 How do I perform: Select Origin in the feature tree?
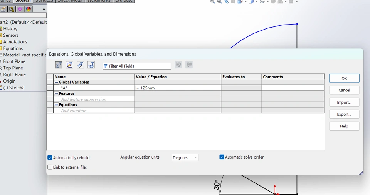(9, 81)
